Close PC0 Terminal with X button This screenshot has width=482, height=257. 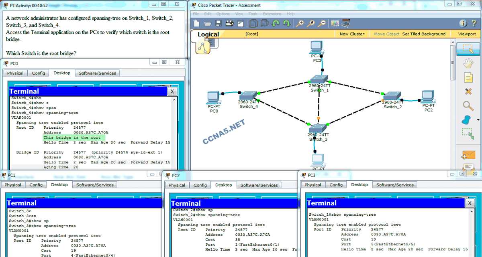pos(172,91)
